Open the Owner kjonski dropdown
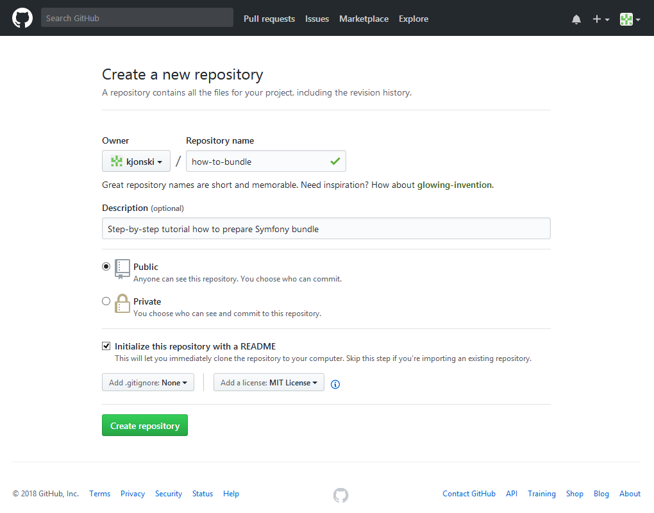654x513 pixels. coord(136,161)
